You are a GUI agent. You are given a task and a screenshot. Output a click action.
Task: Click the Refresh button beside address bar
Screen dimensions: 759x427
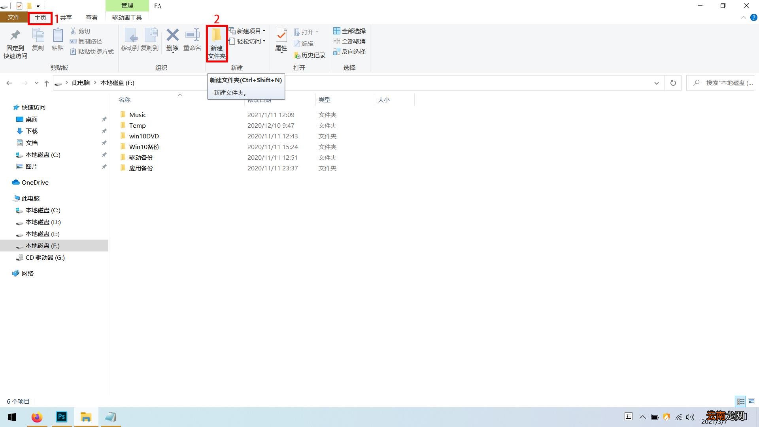pyautogui.click(x=673, y=83)
